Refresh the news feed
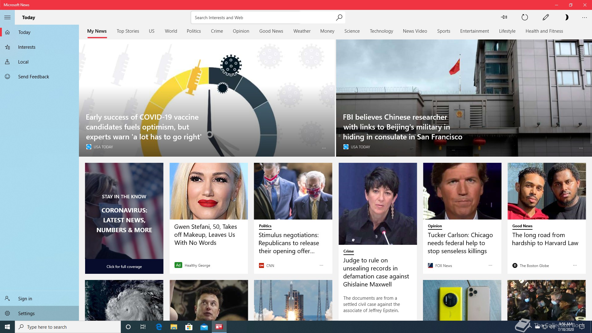Viewport: 592px width, 333px height. point(525,18)
